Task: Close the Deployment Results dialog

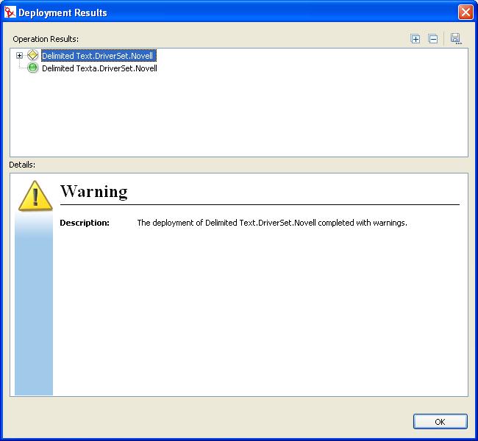Action: [465, 12]
